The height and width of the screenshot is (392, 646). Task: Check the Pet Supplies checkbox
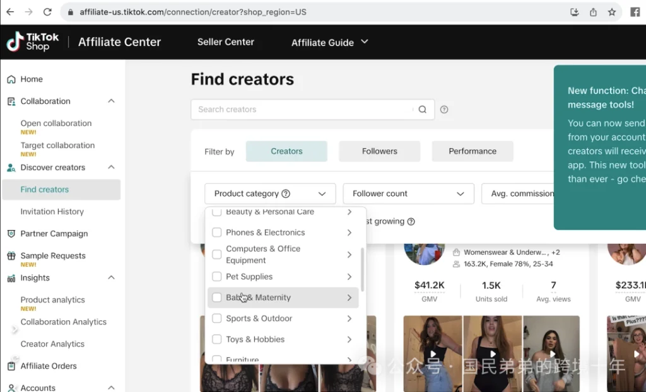click(217, 277)
